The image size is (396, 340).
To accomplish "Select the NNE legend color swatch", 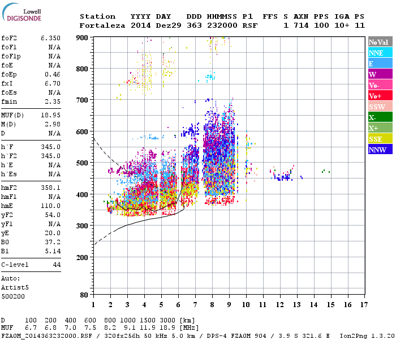I will (380, 53).
